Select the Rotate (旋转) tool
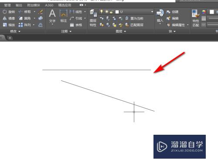The height and width of the screenshot is (163, 218). click(9, 12)
